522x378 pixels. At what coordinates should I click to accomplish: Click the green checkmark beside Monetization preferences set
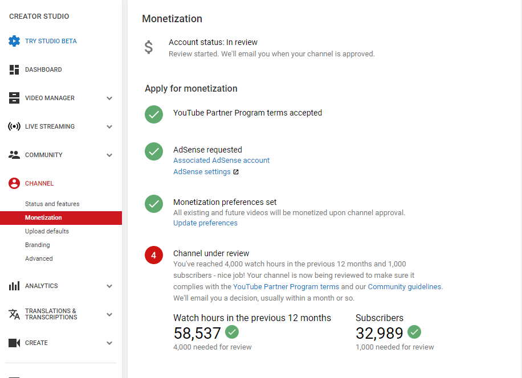click(x=154, y=204)
